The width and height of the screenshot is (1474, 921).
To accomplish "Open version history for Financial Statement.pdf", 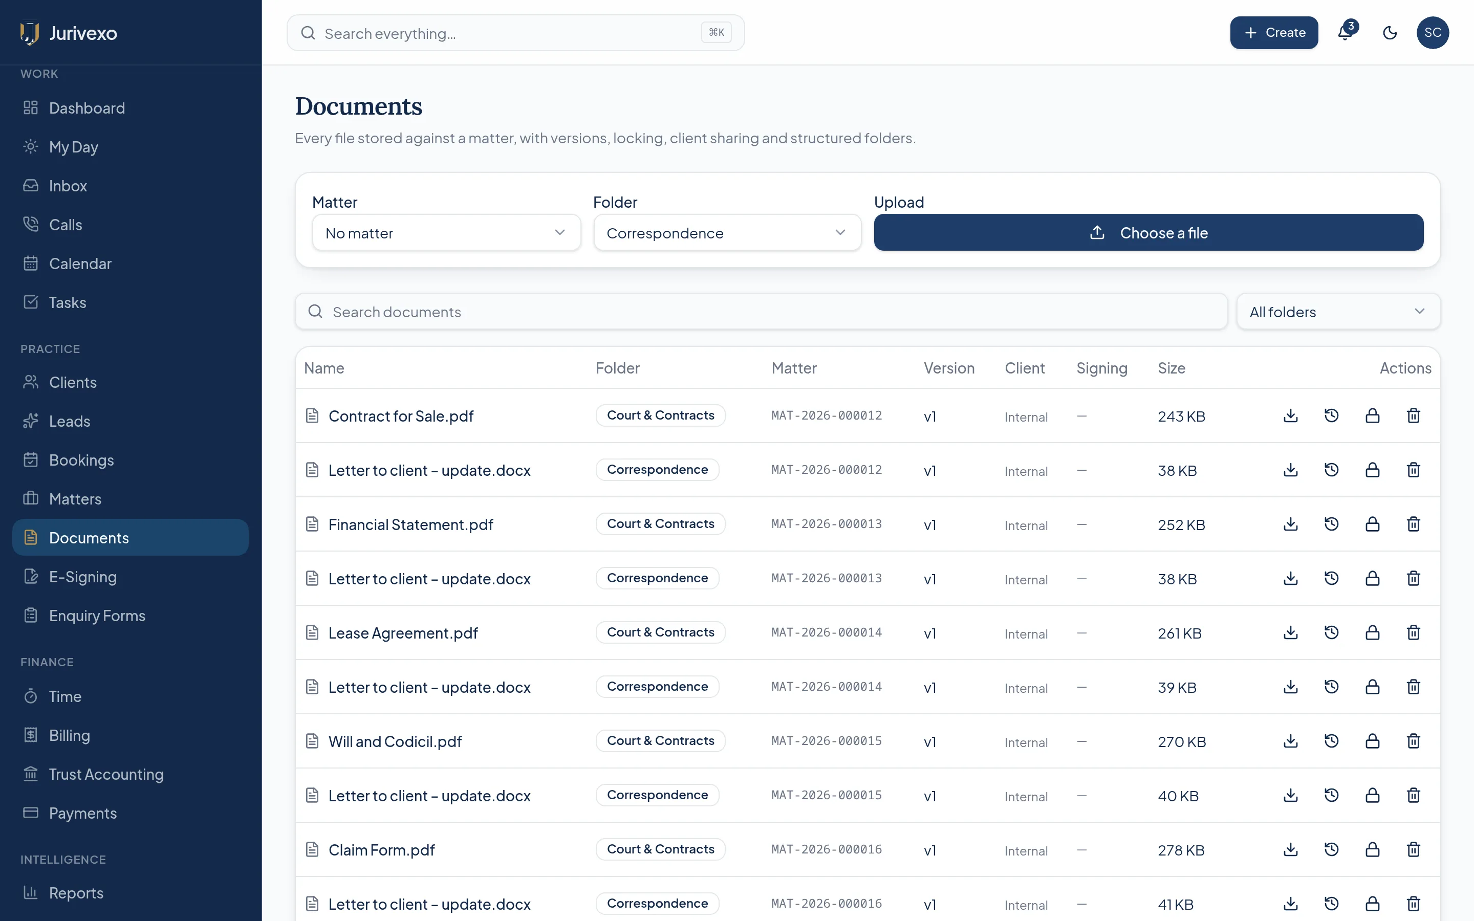I will pyautogui.click(x=1332, y=524).
